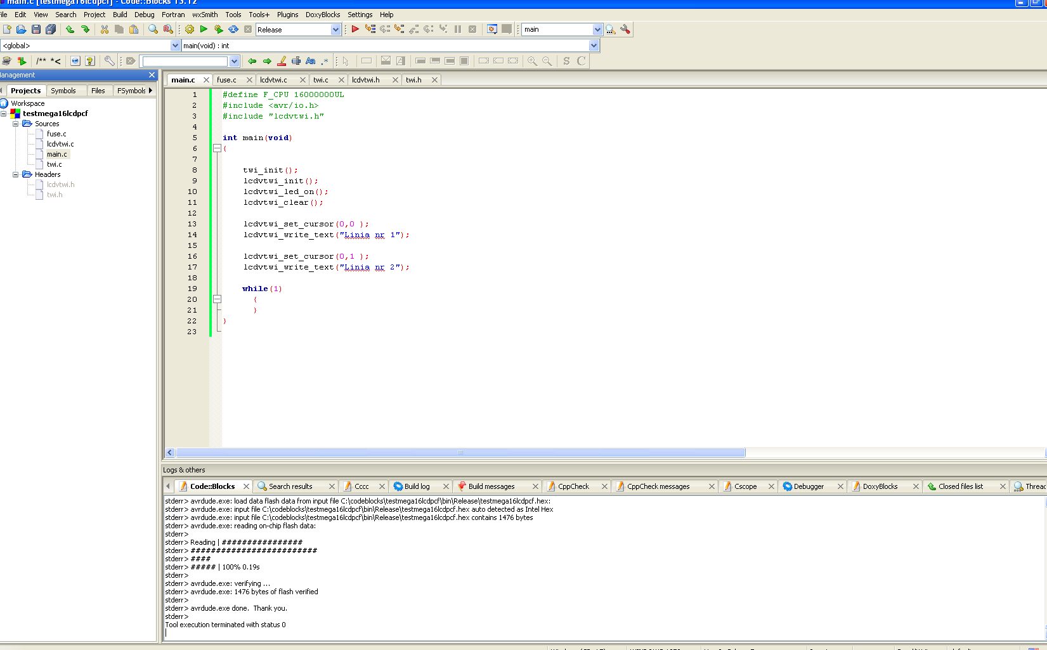Open the debugging windows bug icon
The image size is (1047, 650).
pos(491,29)
